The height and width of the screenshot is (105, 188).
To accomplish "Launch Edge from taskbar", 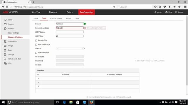I will 64,102.
